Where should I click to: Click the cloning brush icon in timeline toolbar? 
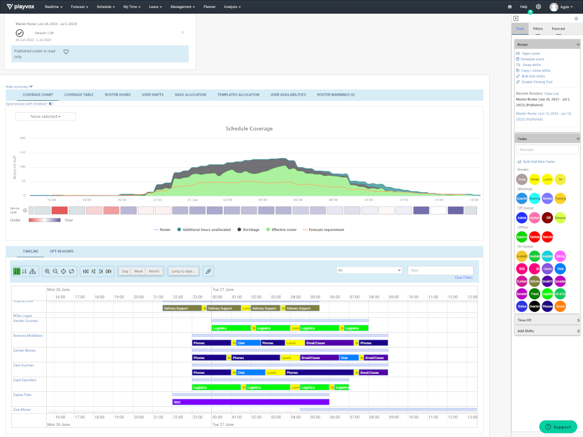click(x=208, y=271)
